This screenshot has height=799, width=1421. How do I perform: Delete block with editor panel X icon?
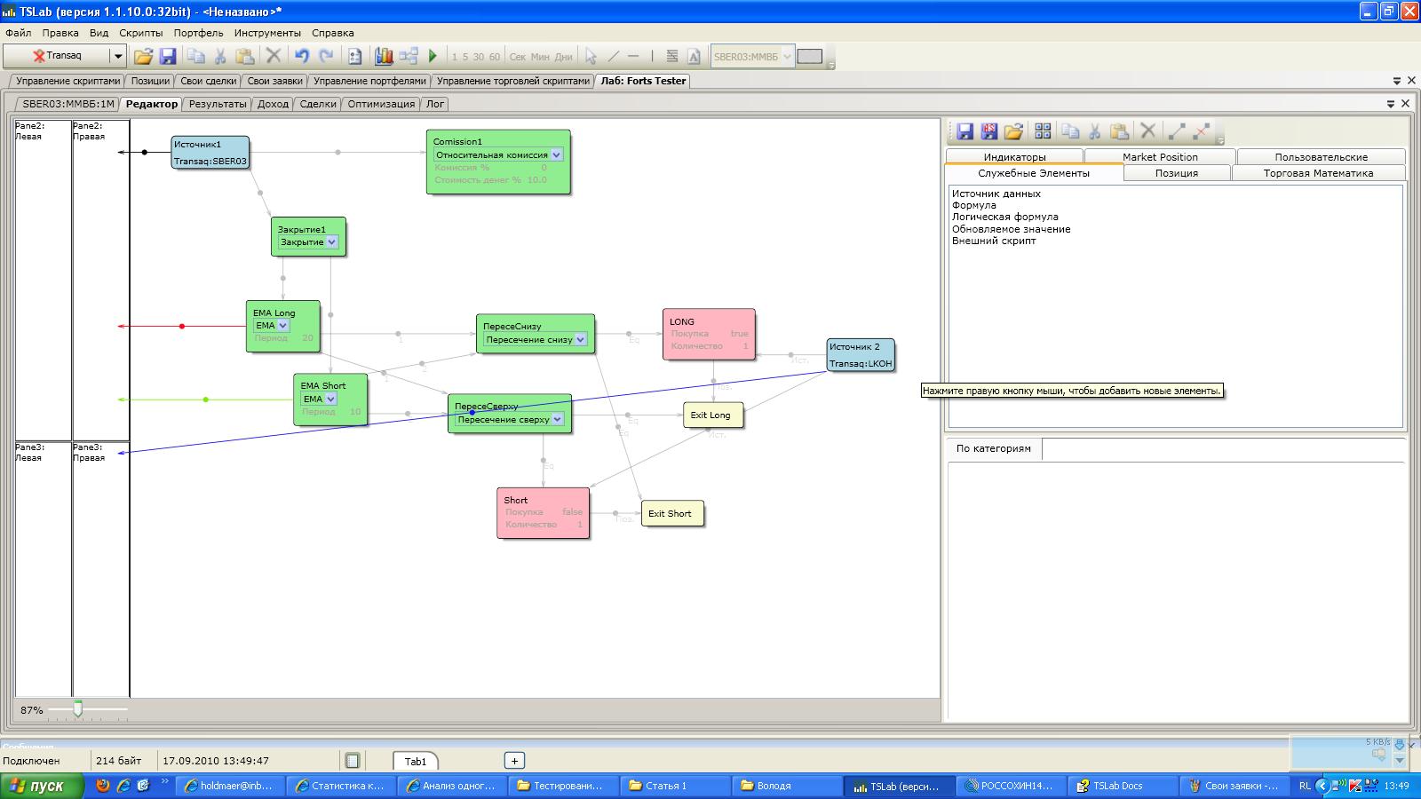1147,131
